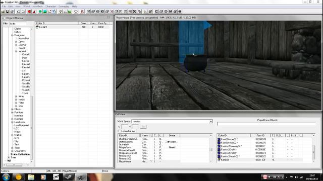Click the circular target navmesh toolbar icon
Viewport: 323px width, 181px height.
(x=97, y=12)
